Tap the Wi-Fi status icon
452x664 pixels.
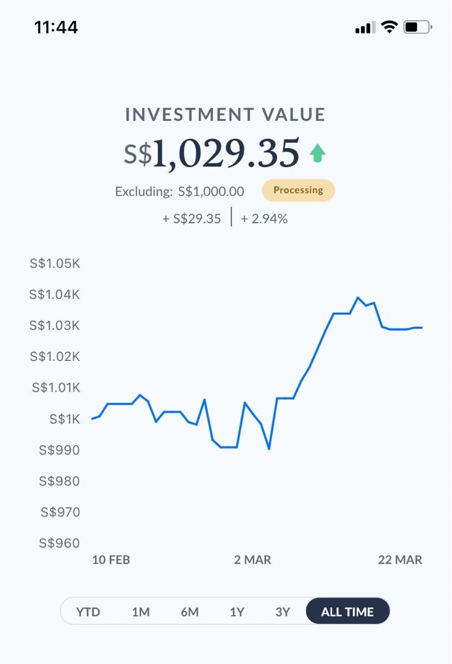pos(389,27)
